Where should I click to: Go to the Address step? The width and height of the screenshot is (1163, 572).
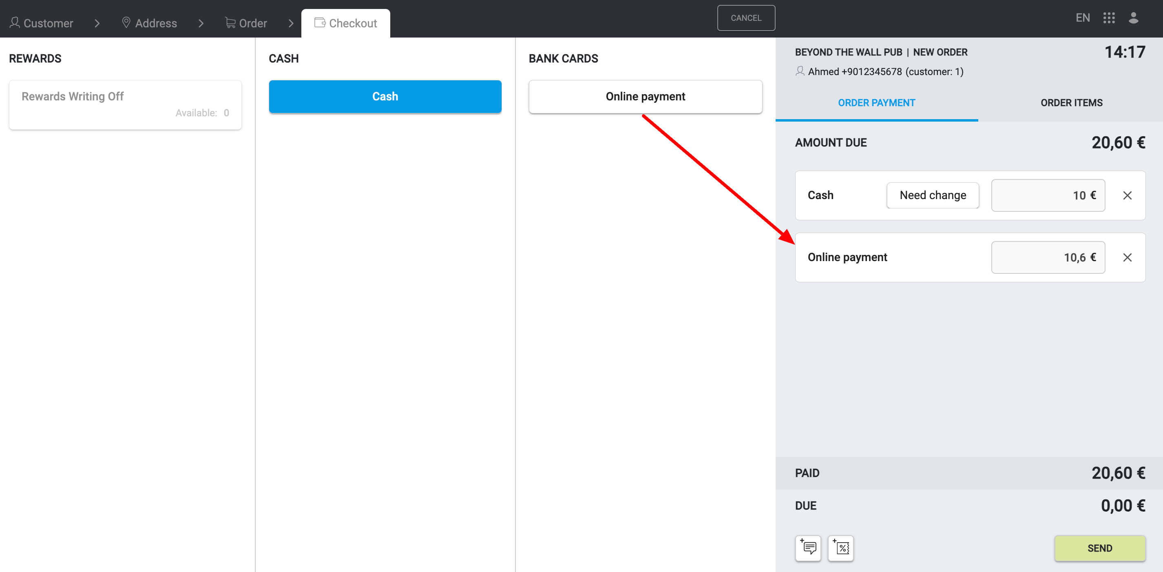click(x=149, y=23)
